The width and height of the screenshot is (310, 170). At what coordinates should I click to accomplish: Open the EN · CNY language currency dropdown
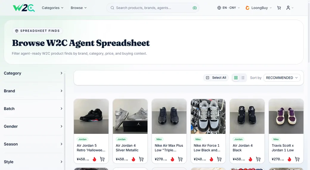pyautogui.click(x=228, y=8)
